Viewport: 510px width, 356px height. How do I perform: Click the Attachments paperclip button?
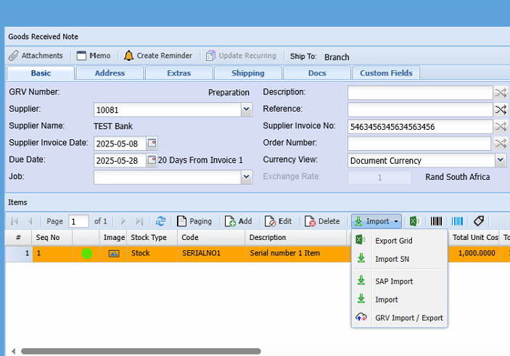pyautogui.click(x=36, y=56)
